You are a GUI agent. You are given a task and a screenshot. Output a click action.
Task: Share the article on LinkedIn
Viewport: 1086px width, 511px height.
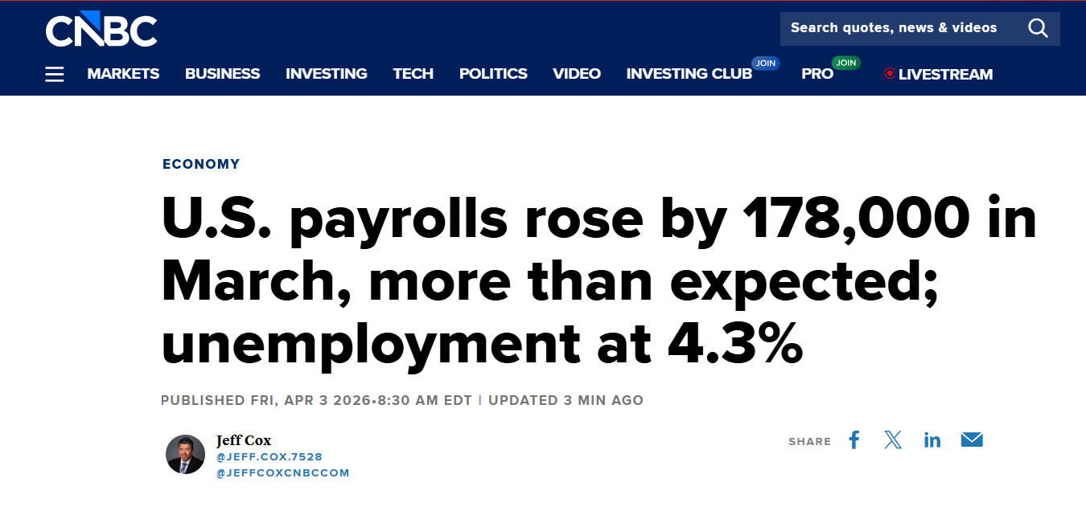tap(932, 440)
